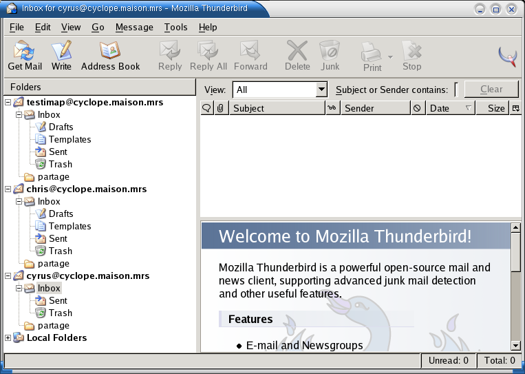Select cyrus account's Inbox folder
525x374 pixels.
(x=49, y=288)
